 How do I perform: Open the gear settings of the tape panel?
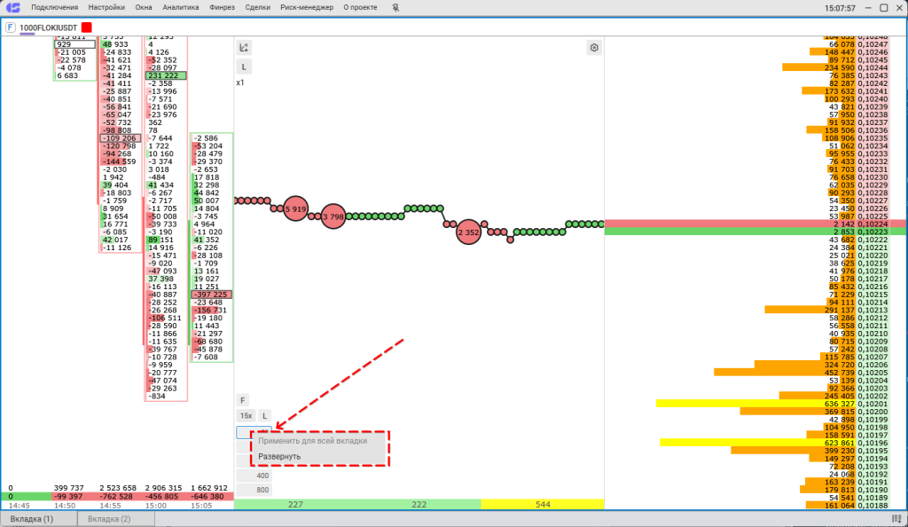(594, 48)
